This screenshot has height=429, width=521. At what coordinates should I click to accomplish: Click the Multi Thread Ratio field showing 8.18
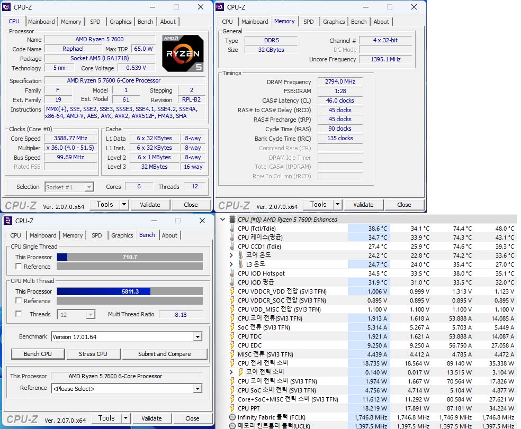pos(181,314)
